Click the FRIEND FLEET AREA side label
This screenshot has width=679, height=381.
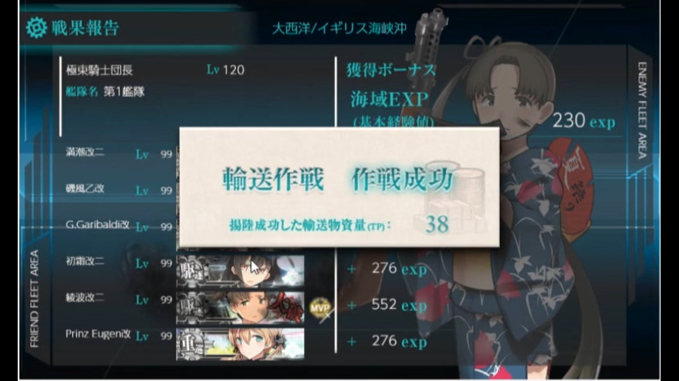coord(34,298)
